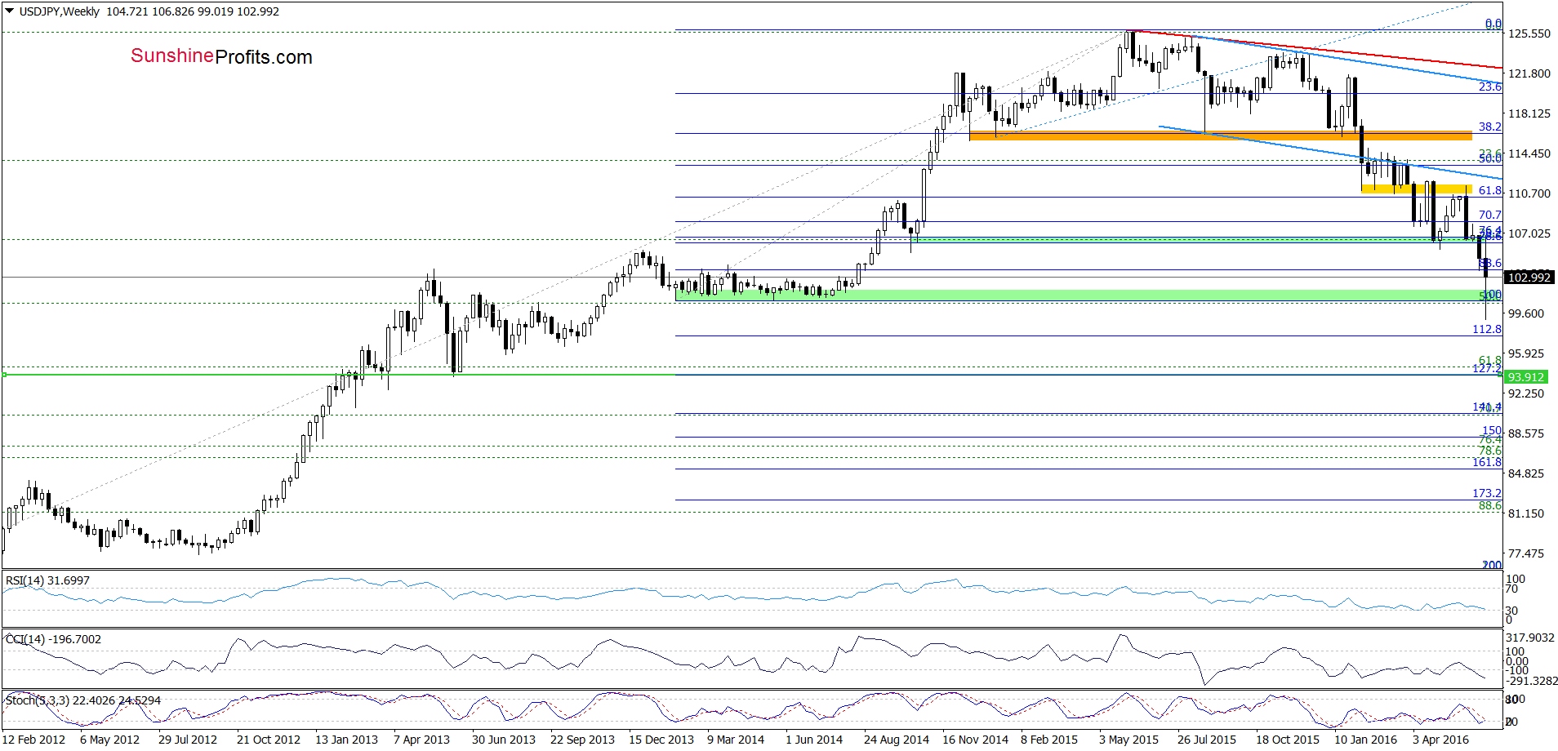1558x751 pixels.
Task: Click the 22 Sep 2013 date label
Action: [x=582, y=740]
